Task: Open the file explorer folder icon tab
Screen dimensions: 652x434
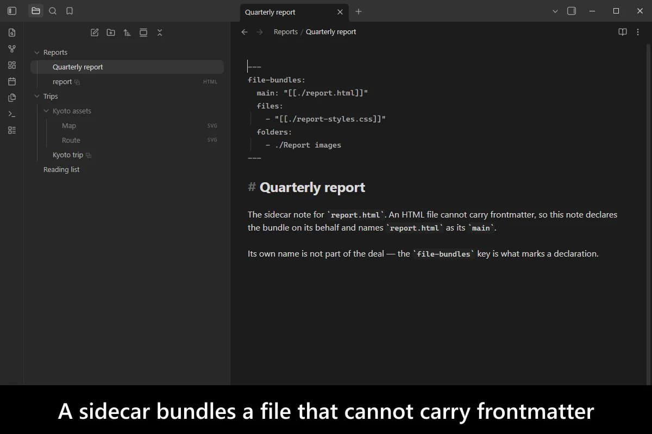Action: point(36,11)
